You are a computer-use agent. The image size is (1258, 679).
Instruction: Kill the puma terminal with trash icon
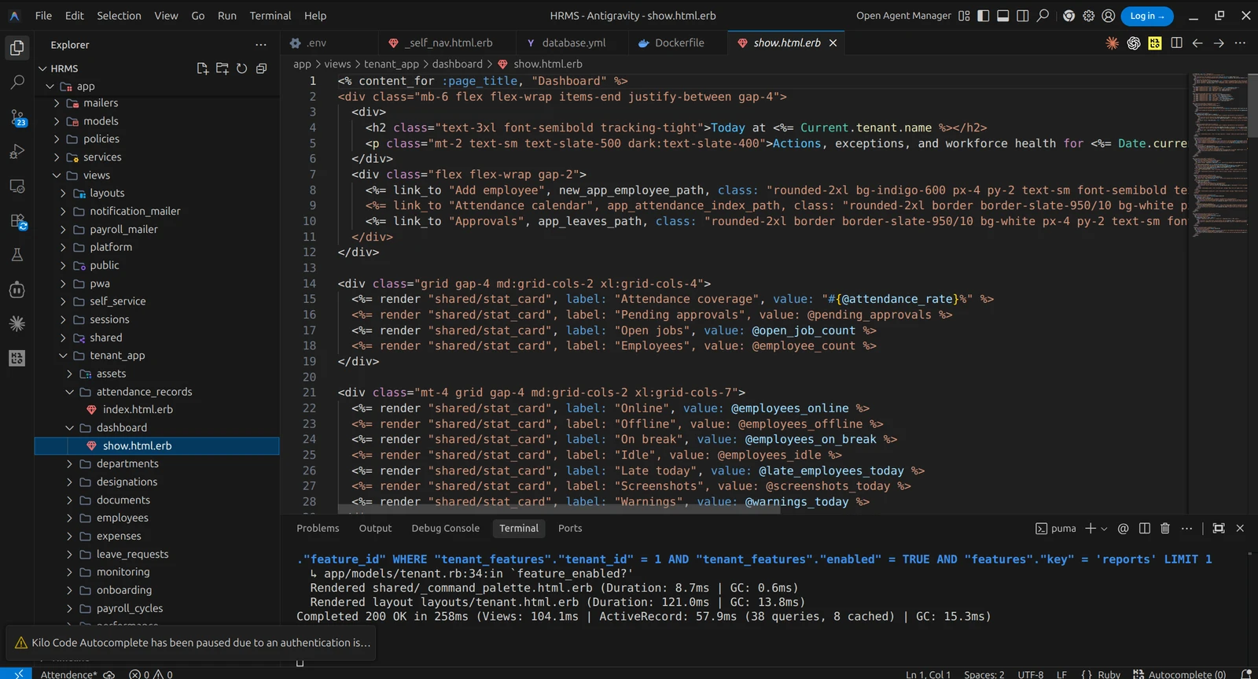point(1165,529)
